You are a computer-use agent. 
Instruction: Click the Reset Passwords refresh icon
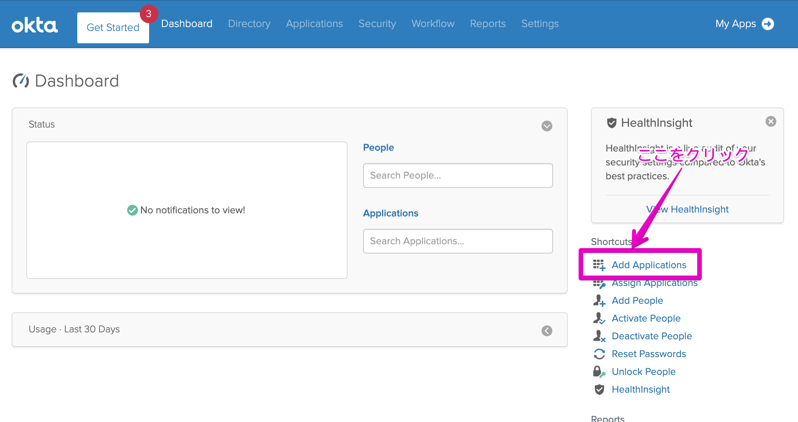[599, 354]
